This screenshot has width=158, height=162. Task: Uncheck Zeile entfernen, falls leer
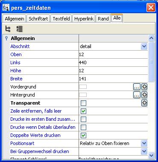tap(83, 111)
